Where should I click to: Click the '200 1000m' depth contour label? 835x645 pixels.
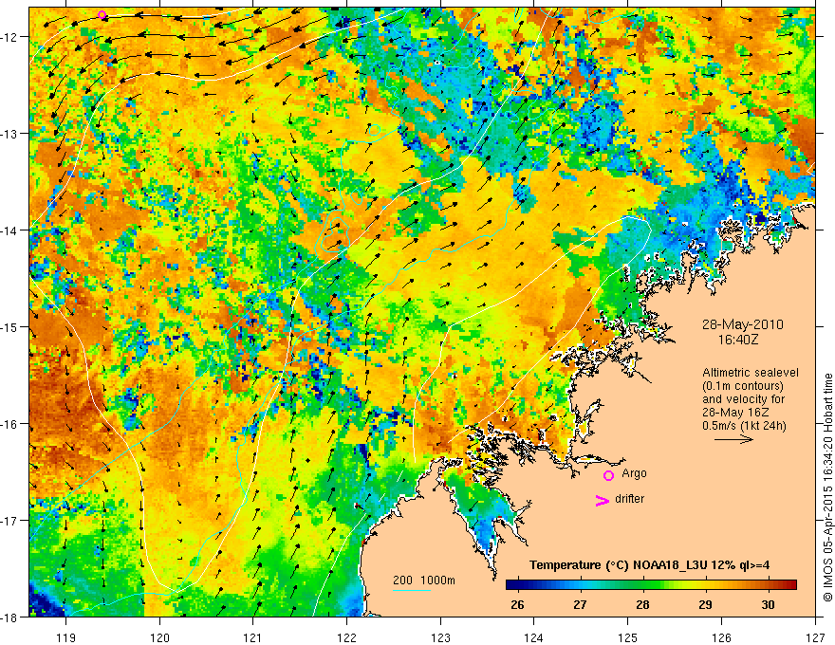(424, 580)
